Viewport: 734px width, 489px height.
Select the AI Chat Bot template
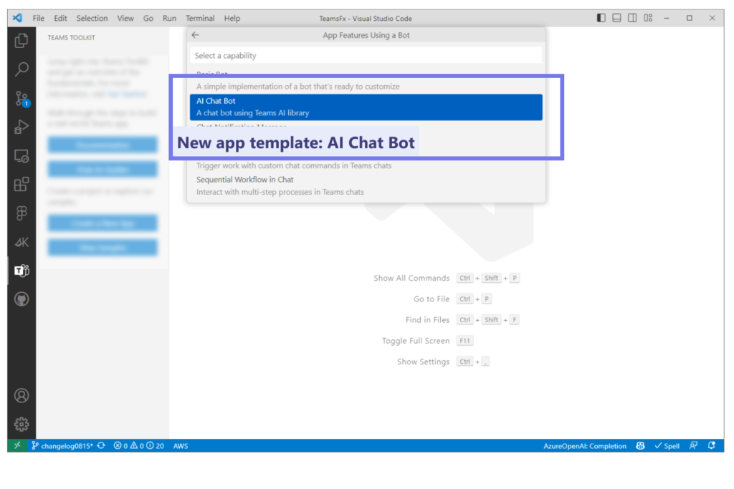[x=366, y=106]
